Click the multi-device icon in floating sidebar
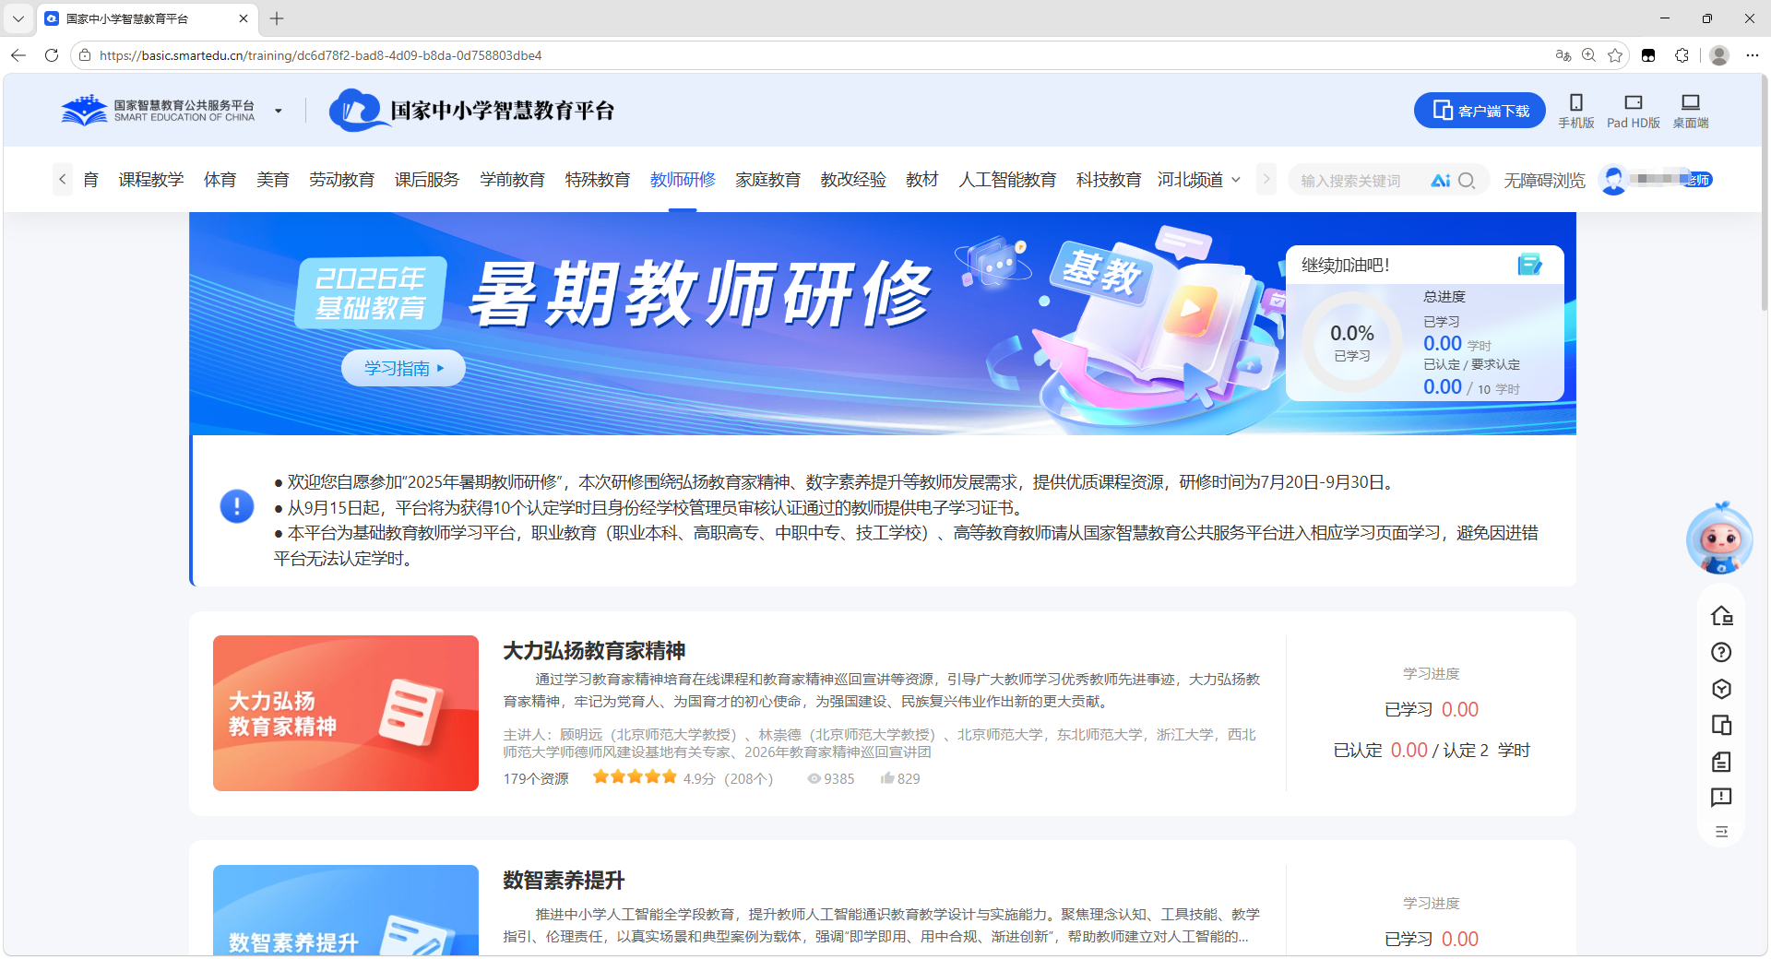Image resolution: width=1771 pixels, height=959 pixels. pos(1721,725)
